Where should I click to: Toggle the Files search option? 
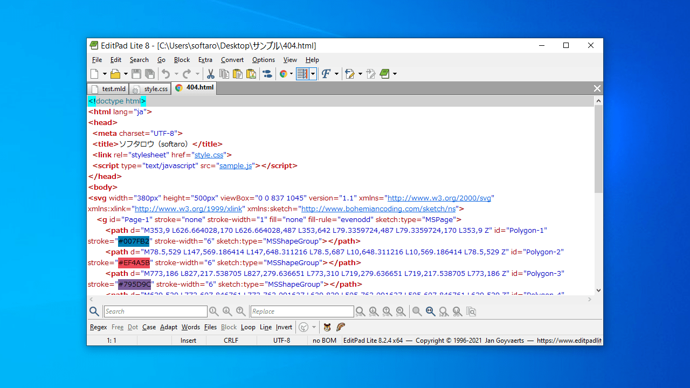(x=211, y=327)
